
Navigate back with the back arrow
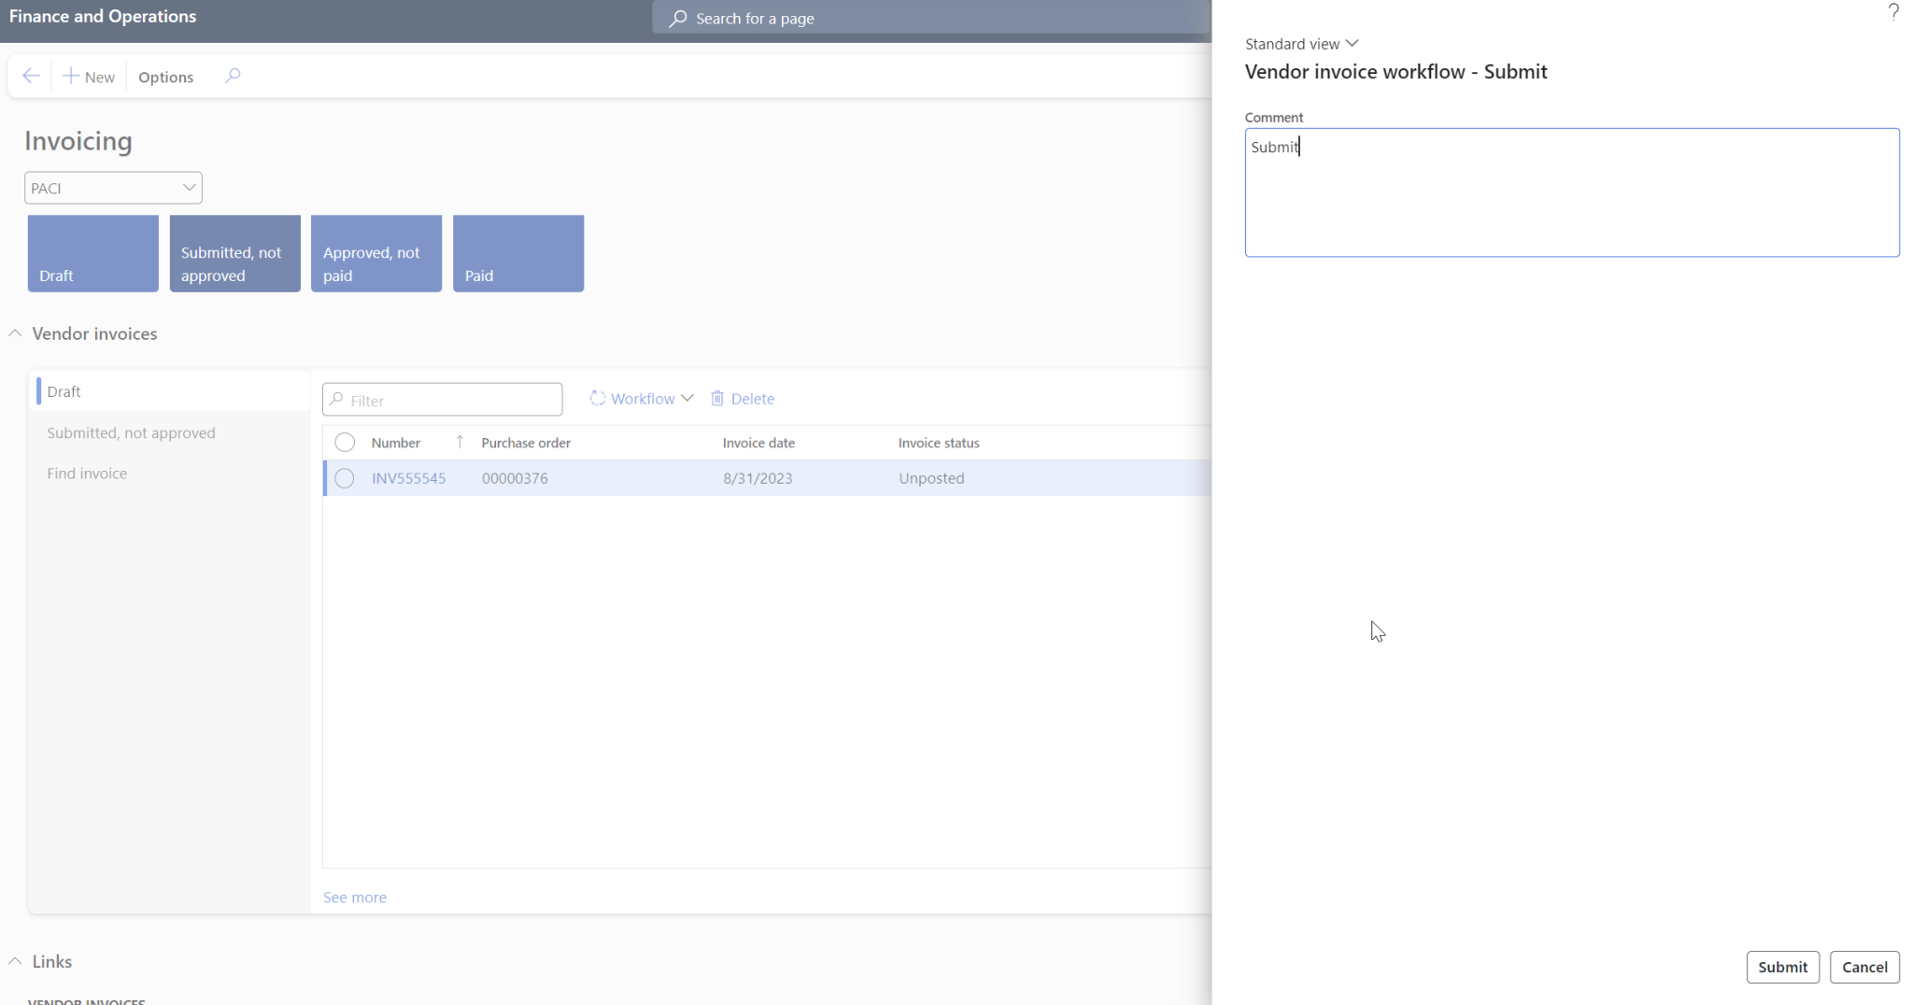(x=31, y=76)
